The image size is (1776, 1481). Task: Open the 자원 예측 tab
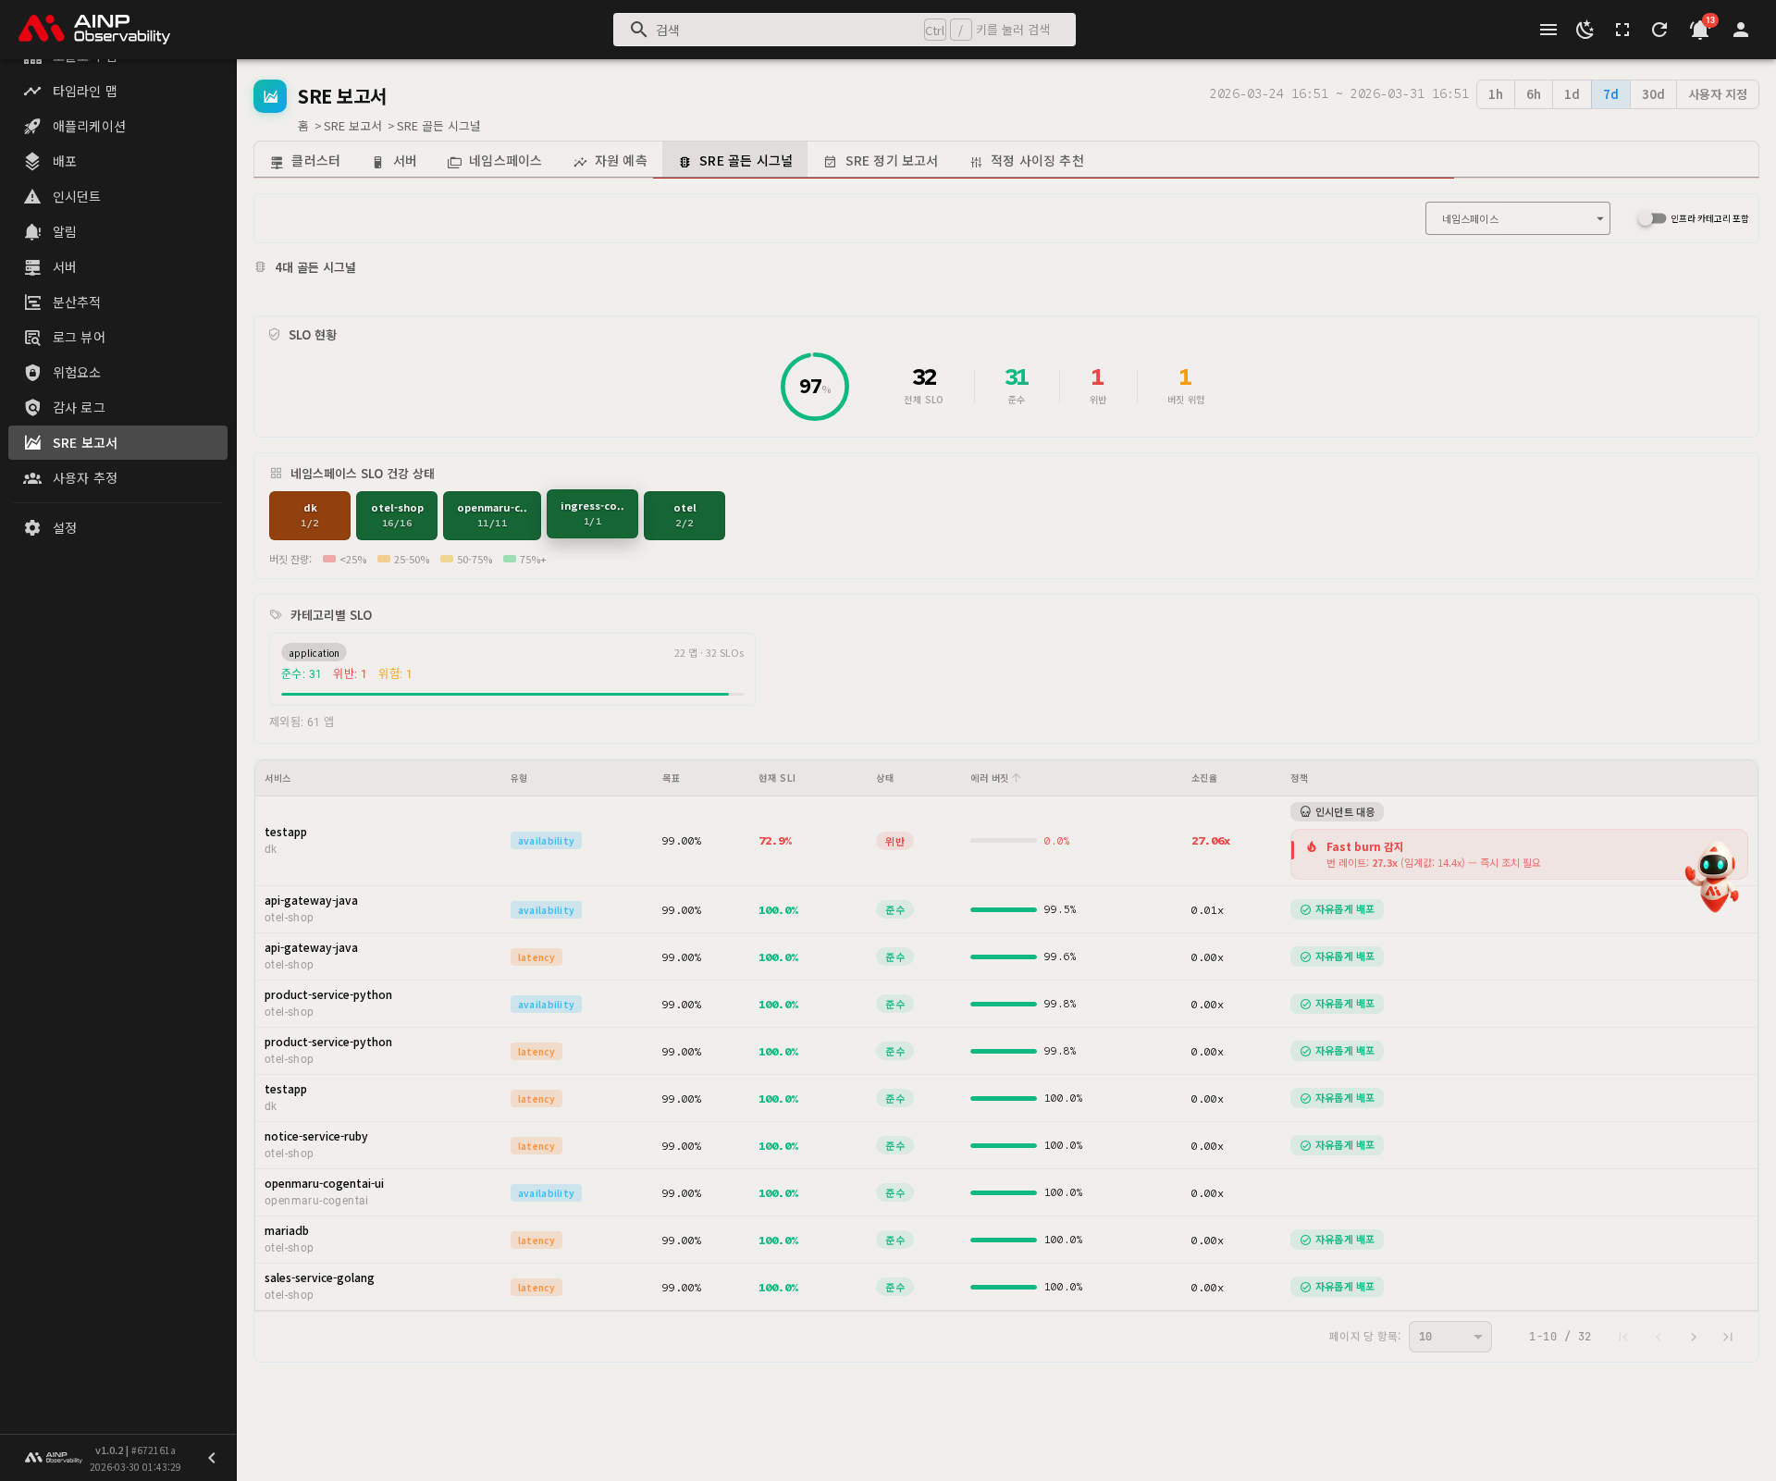click(x=610, y=161)
